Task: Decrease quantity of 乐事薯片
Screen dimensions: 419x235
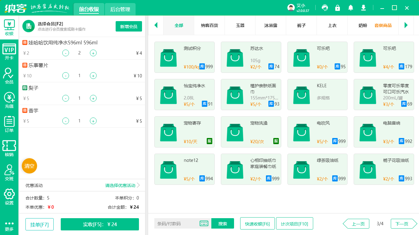Action: (66, 76)
